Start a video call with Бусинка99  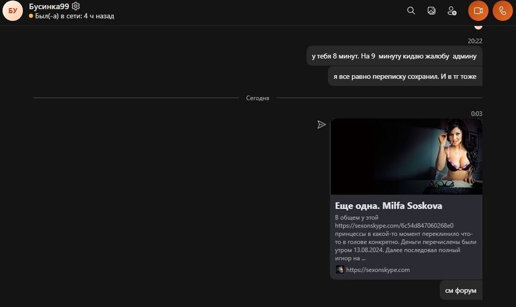(x=478, y=11)
